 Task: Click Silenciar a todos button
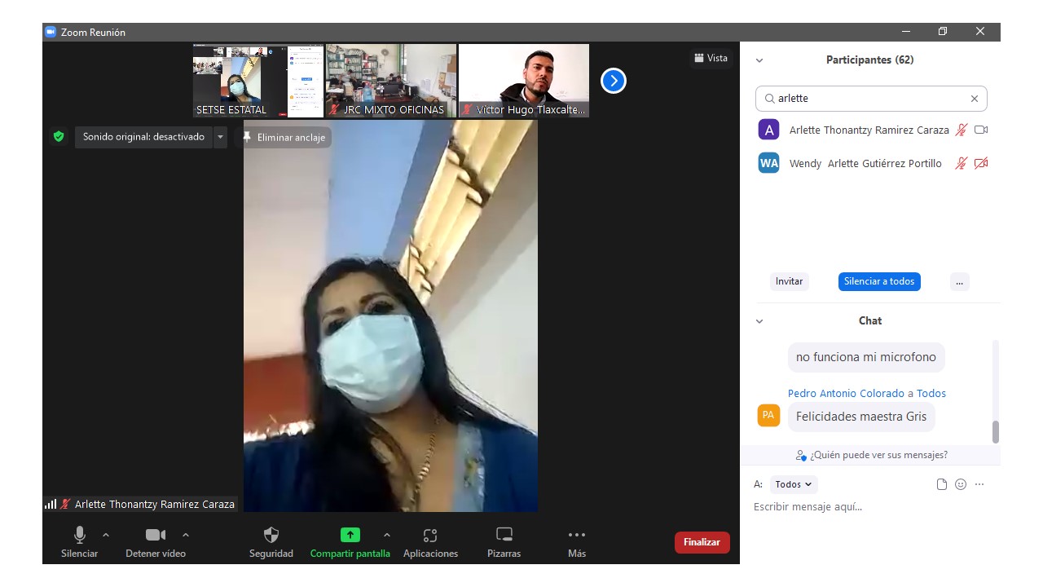879,281
